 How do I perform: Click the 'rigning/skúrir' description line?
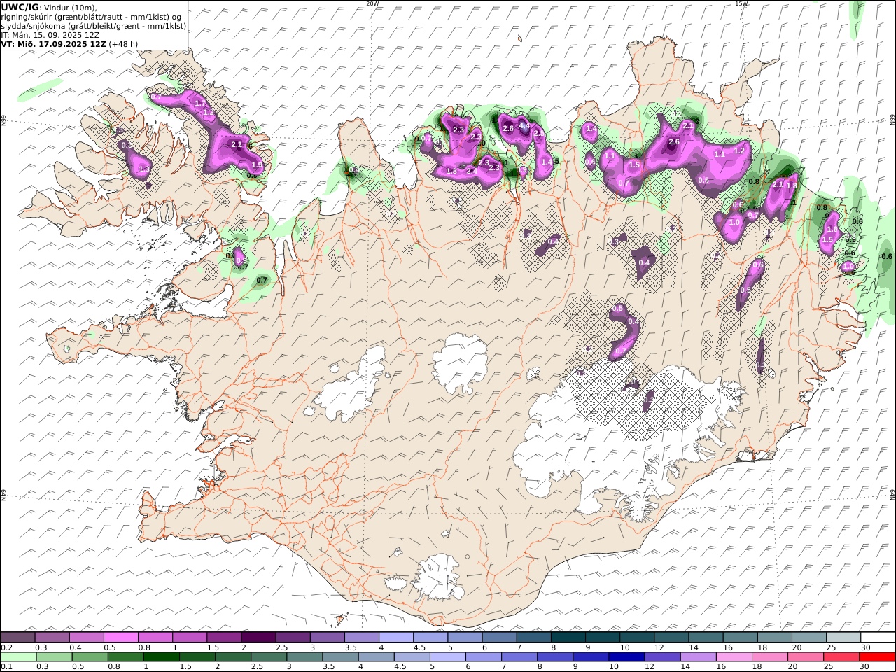click(x=91, y=16)
